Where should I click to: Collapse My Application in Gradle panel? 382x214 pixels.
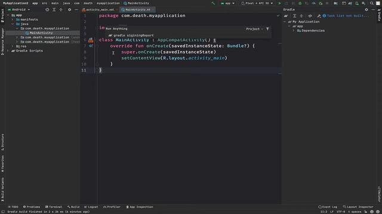click(x=285, y=21)
